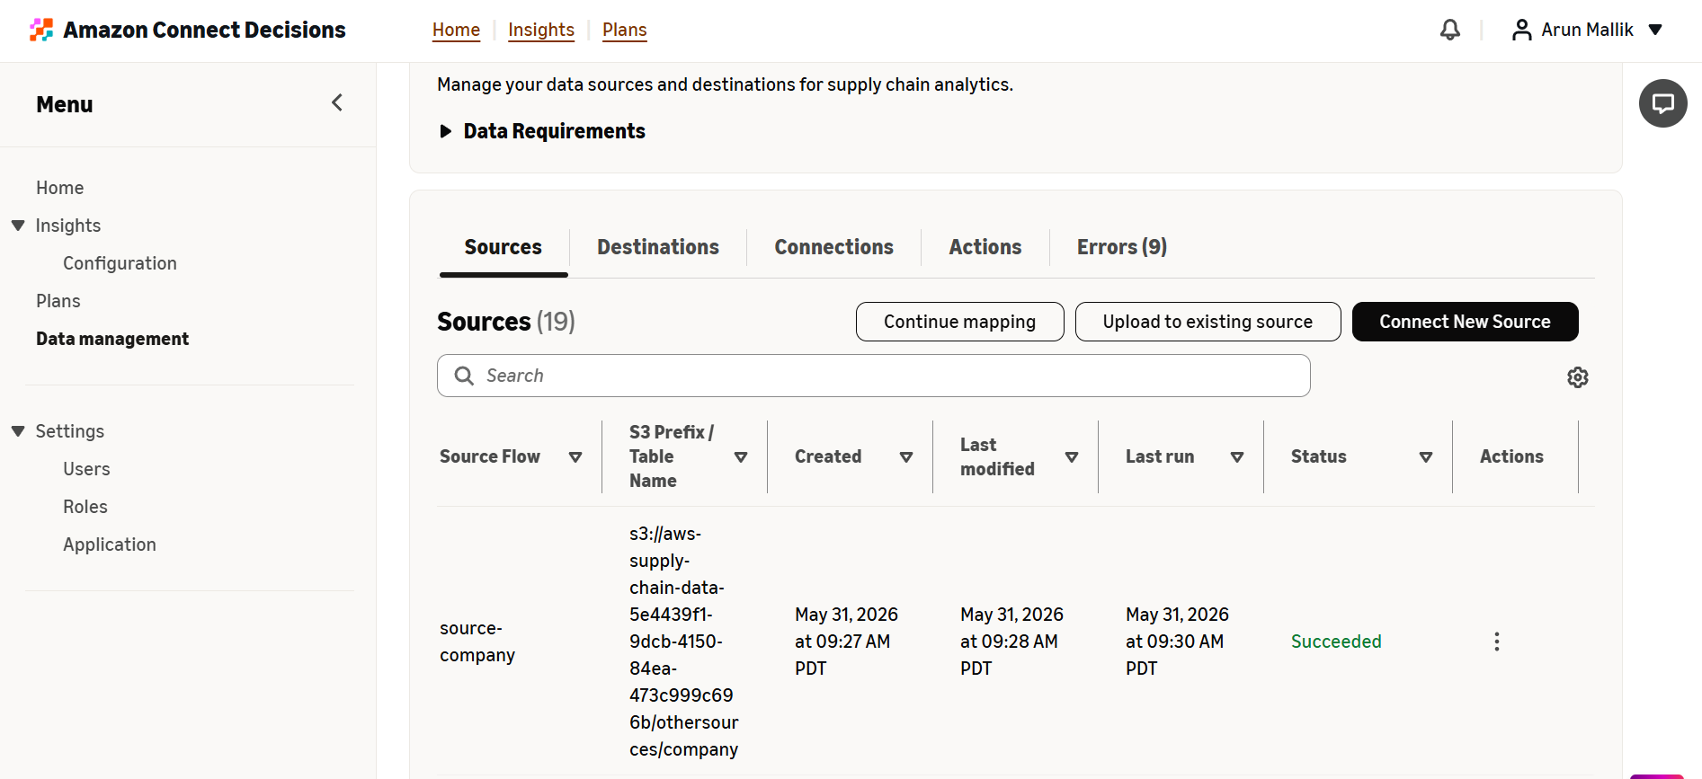The height and width of the screenshot is (779, 1702).
Task: Collapse the Insights sidebar group
Action: click(x=18, y=226)
